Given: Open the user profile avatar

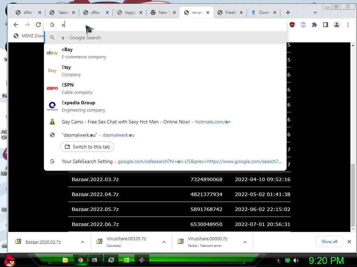Looking at the screenshot, I should [337, 25].
